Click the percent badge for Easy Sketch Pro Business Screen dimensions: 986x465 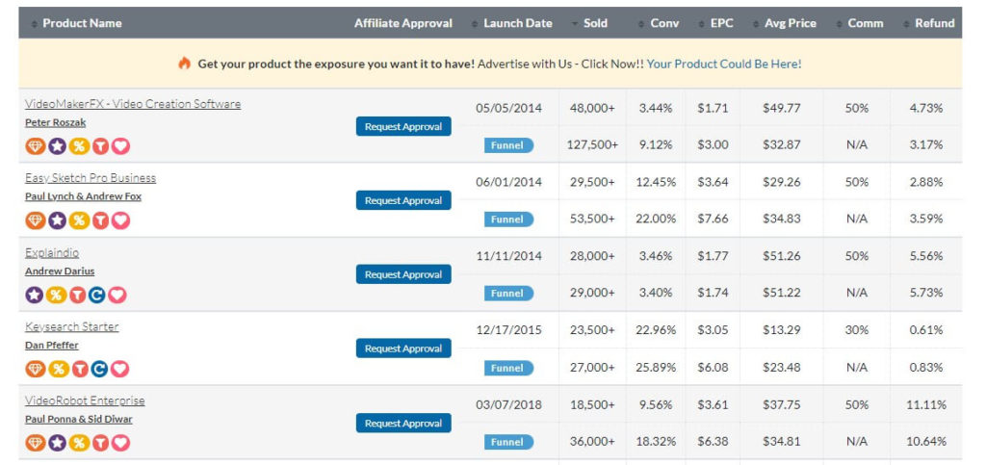(79, 220)
